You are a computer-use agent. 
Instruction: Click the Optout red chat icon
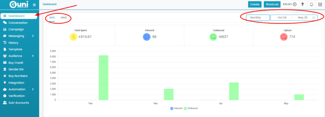284,37
